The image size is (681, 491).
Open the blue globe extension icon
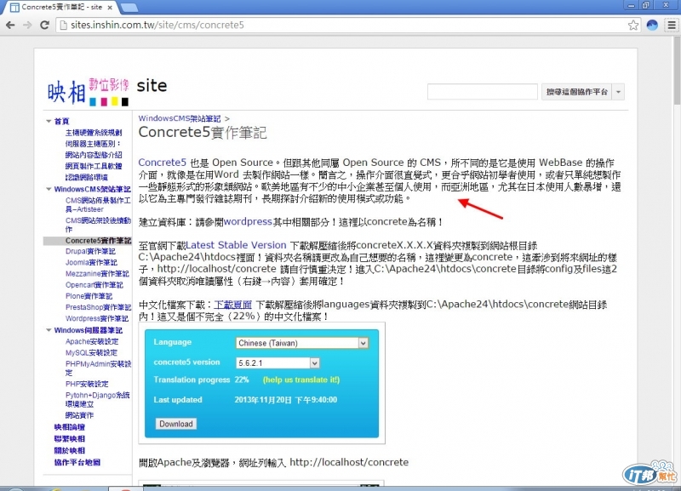[652, 26]
